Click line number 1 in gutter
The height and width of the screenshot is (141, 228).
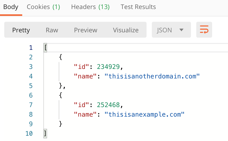(31, 48)
